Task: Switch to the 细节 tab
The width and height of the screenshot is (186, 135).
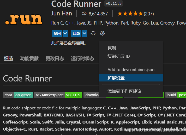Action: click(8, 58)
